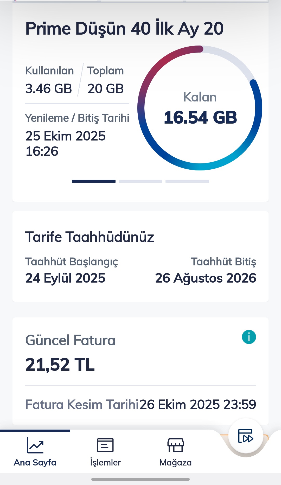This screenshot has width=281, height=485.
Task: Switch to the third carousel page indicator
Action: pyautogui.click(x=187, y=181)
